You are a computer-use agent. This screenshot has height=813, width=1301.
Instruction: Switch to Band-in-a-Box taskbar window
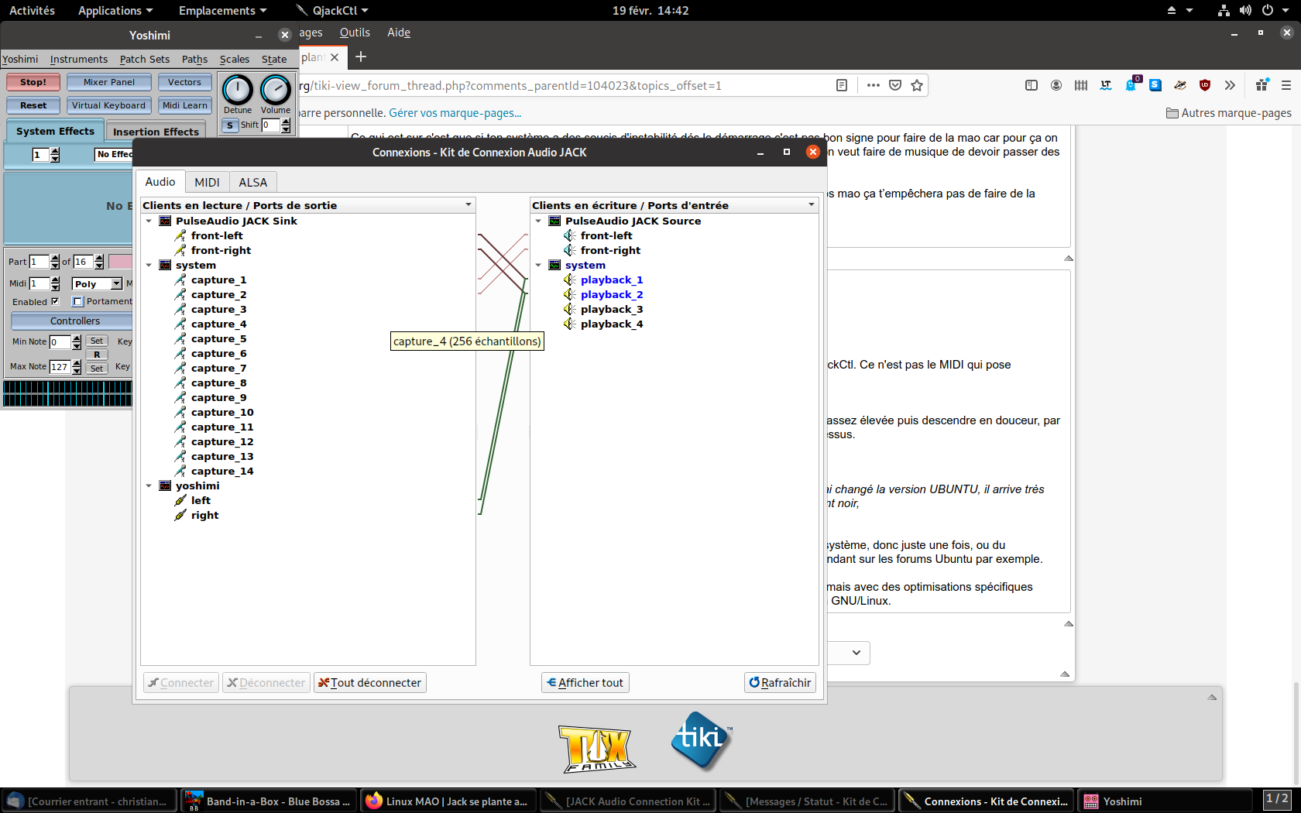coord(269,801)
